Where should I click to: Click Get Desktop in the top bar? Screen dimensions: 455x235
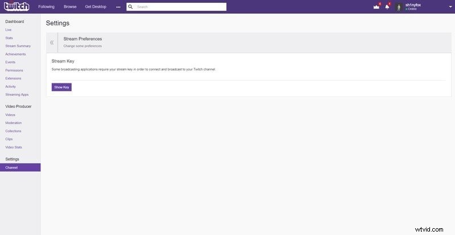(96, 7)
